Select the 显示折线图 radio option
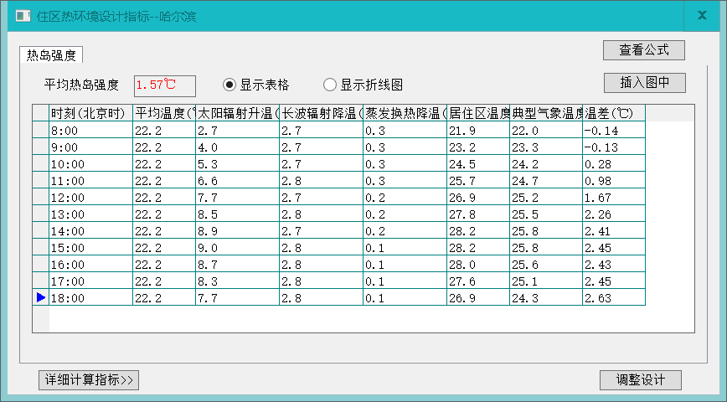This screenshot has height=402, width=727. 330,85
